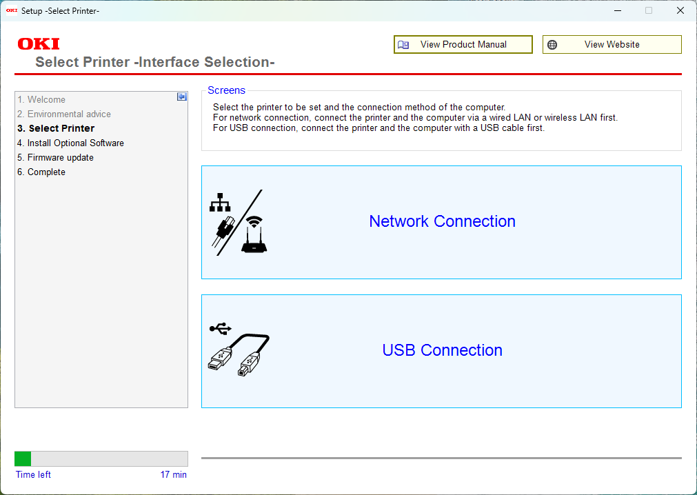Image resolution: width=697 pixels, height=495 pixels.
Task: Select step 2. Environmental advice
Action: point(64,114)
